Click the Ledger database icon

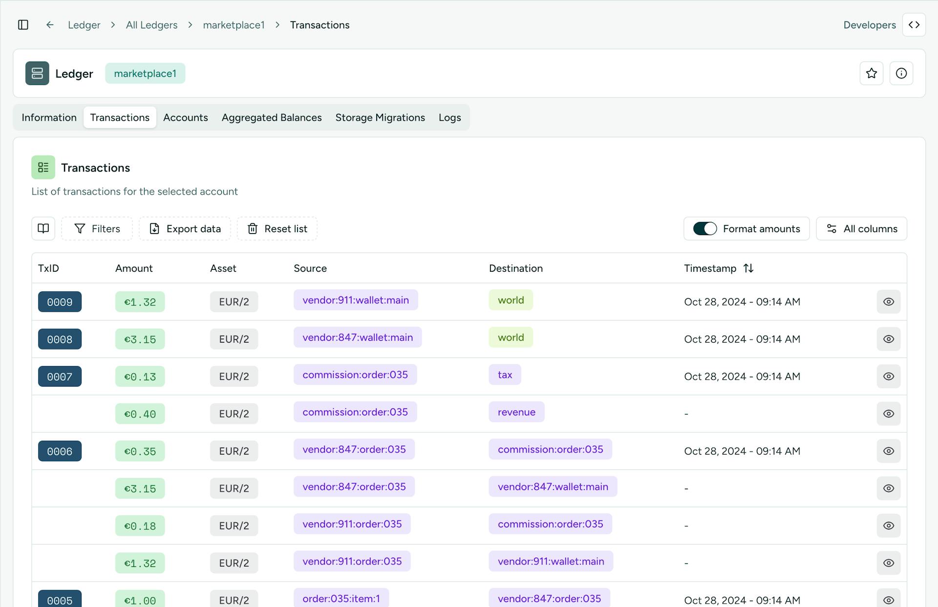(37, 73)
